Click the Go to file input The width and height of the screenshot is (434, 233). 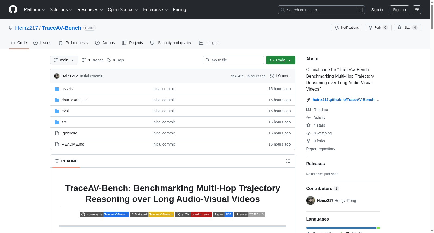pos(233,60)
